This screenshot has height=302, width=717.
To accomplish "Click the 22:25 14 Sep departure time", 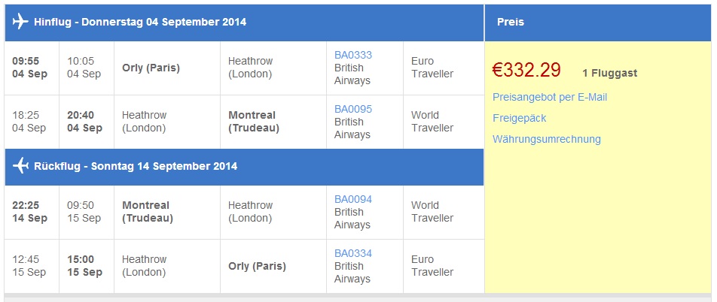I will coord(29,212).
